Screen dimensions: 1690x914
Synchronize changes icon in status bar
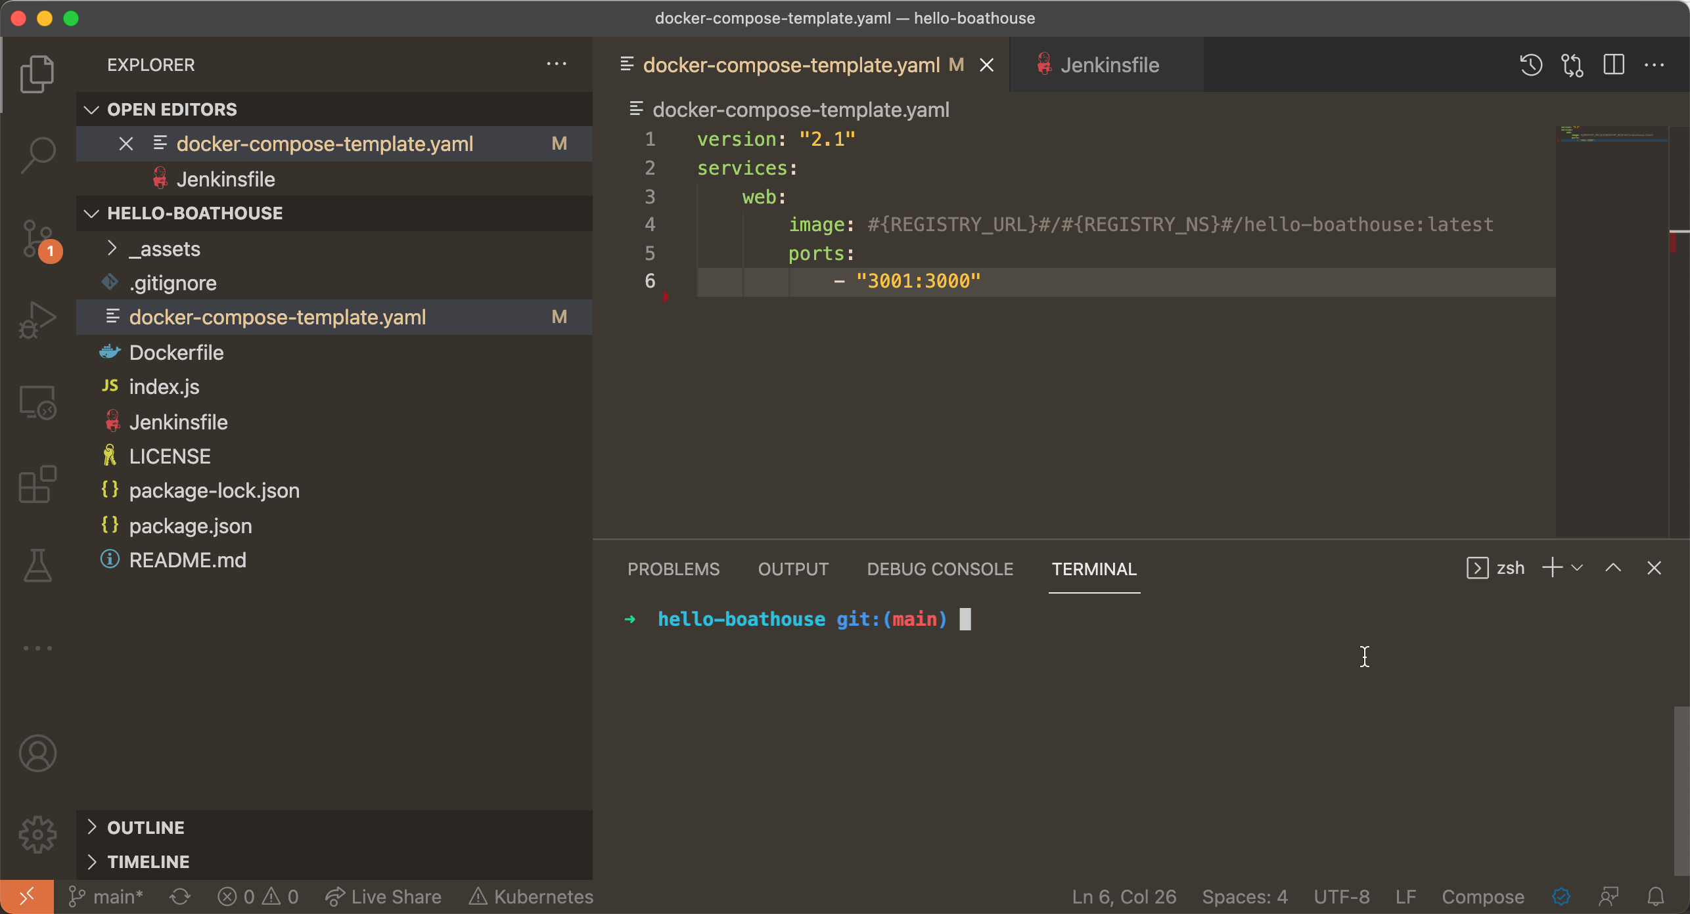pos(180,897)
